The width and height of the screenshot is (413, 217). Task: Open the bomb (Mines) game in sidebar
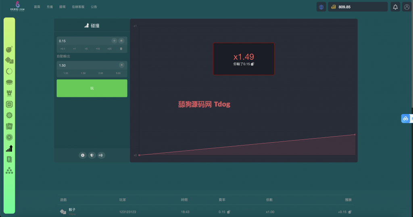pos(9,49)
